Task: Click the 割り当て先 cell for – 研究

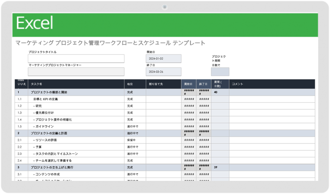Action: click(164, 106)
